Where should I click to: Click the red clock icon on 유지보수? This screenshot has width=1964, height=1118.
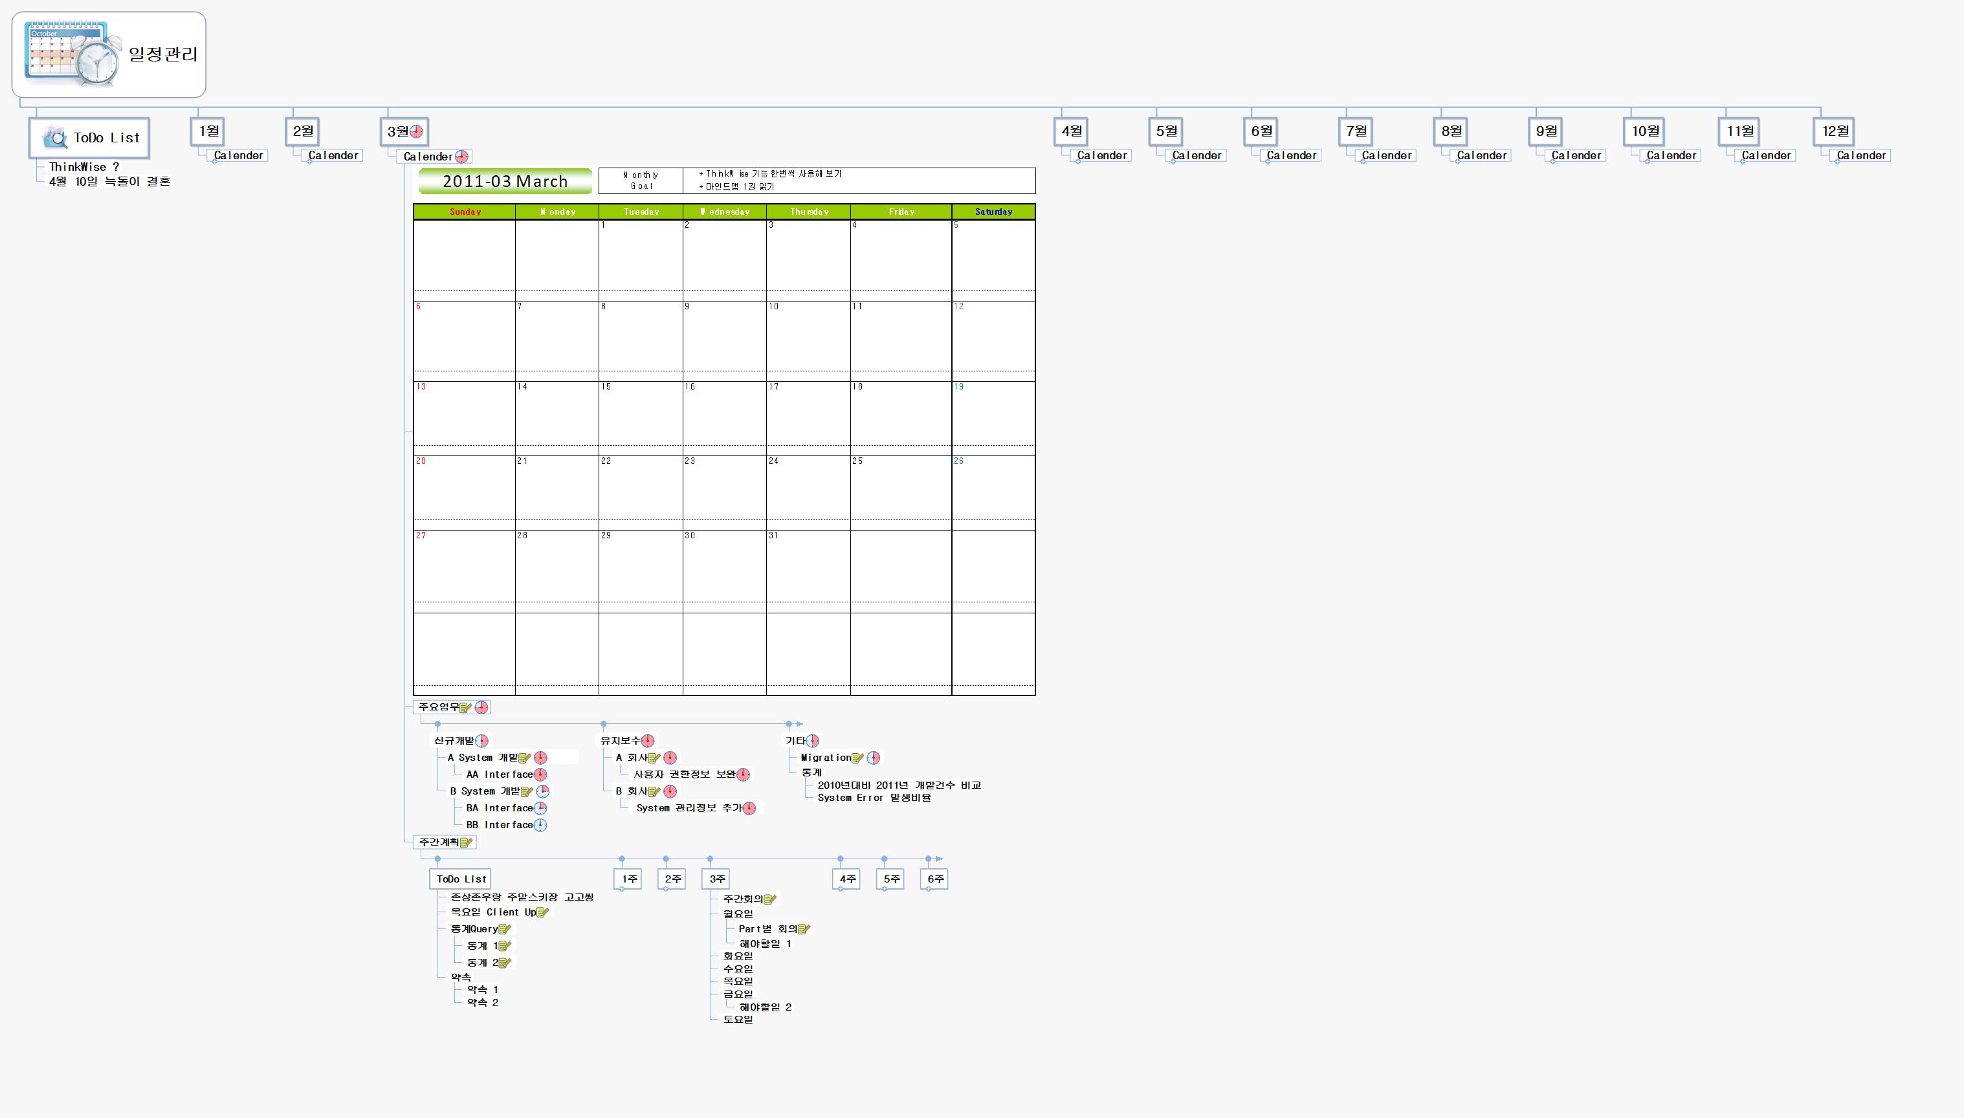648,741
